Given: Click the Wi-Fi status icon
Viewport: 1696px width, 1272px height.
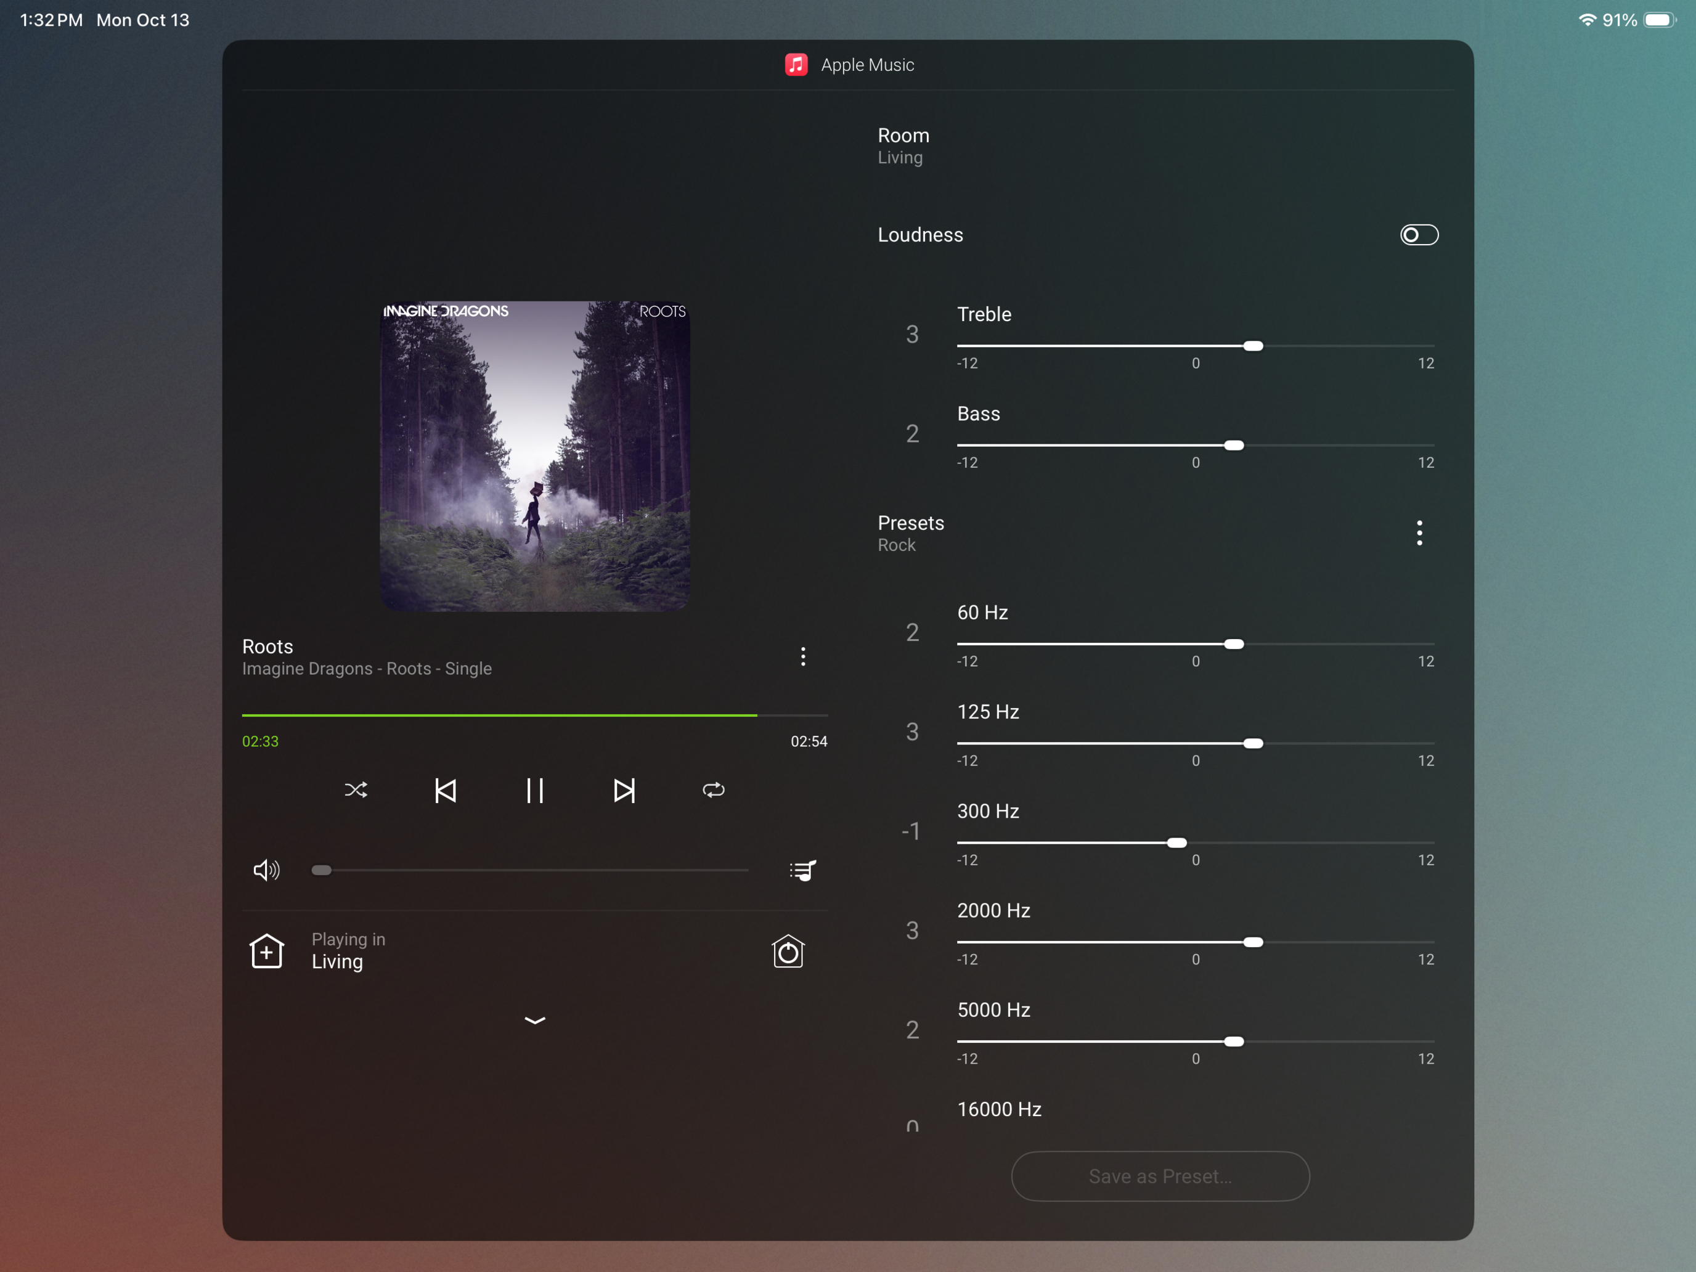Looking at the screenshot, I should 1587,20.
